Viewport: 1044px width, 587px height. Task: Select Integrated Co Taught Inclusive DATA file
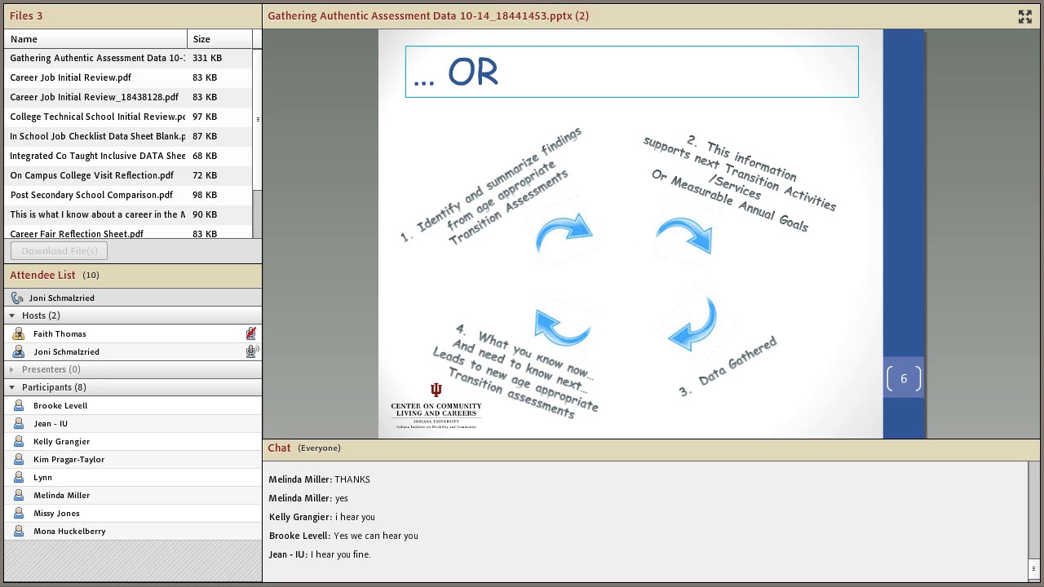(128, 156)
